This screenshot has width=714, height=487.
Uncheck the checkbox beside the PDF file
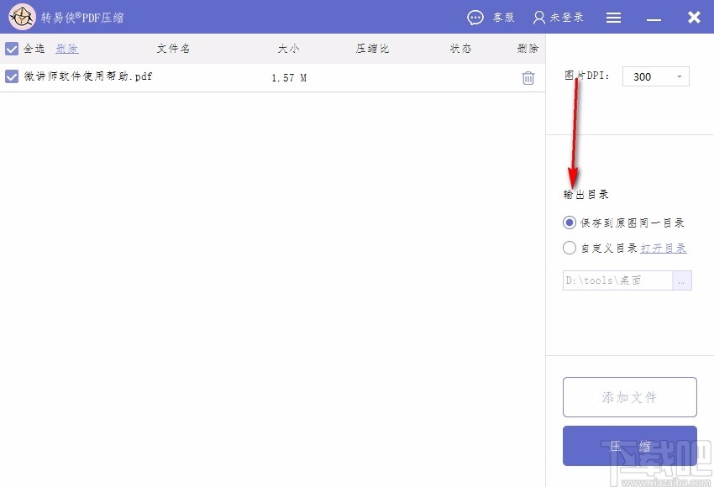click(12, 76)
